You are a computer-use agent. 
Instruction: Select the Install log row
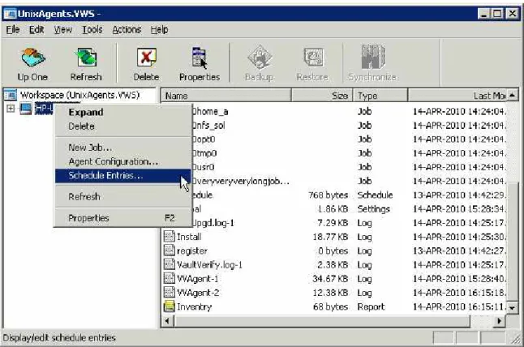point(334,237)
